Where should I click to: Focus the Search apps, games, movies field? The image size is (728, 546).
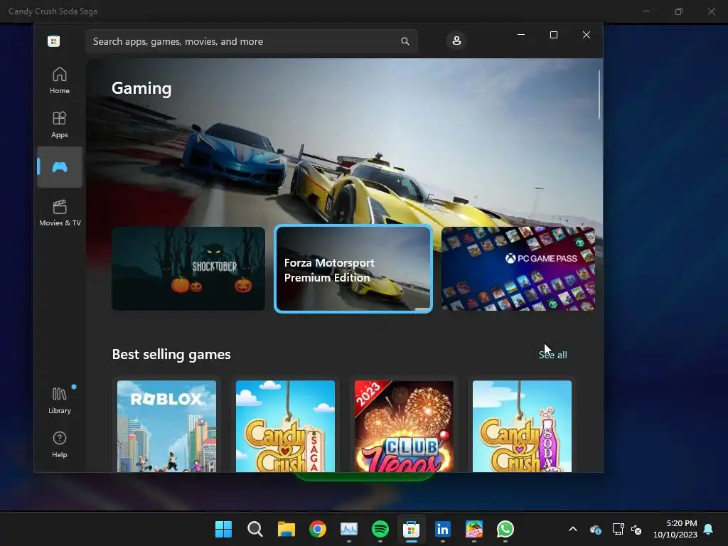click(251, 41)
